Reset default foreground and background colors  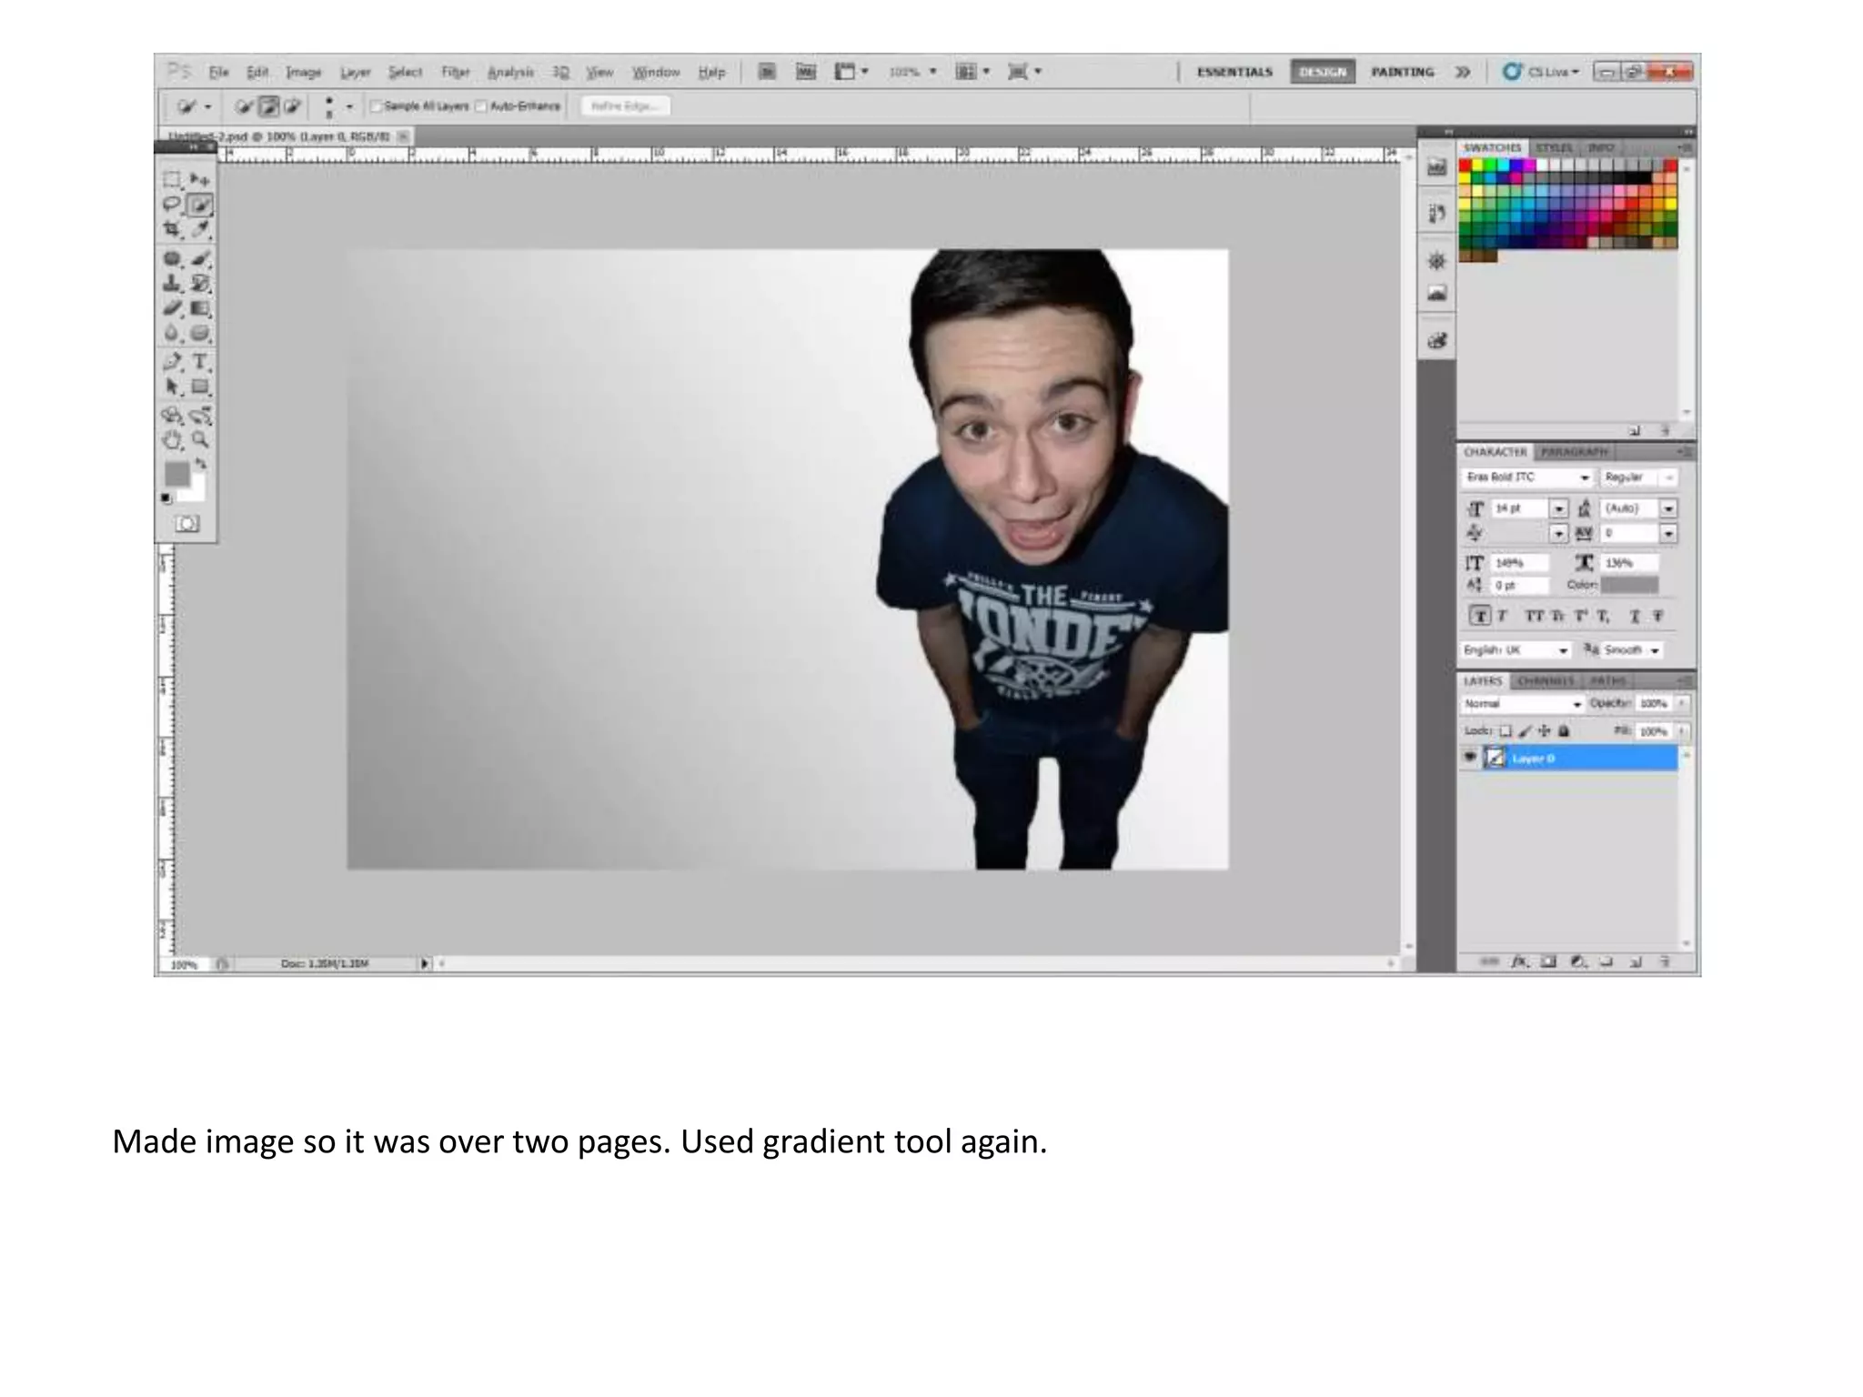click(166, 497)
